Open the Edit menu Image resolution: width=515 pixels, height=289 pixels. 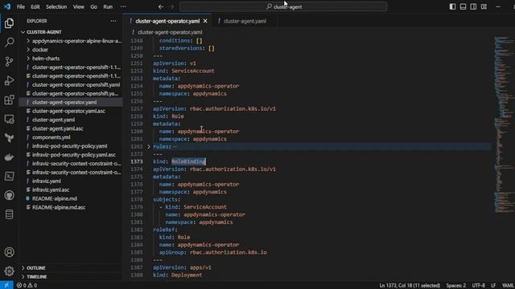point(35,6)
